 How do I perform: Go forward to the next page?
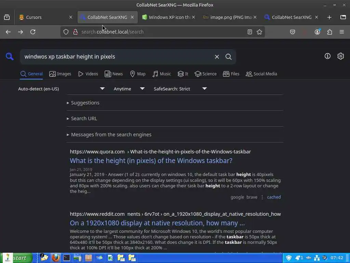(21, 32)
